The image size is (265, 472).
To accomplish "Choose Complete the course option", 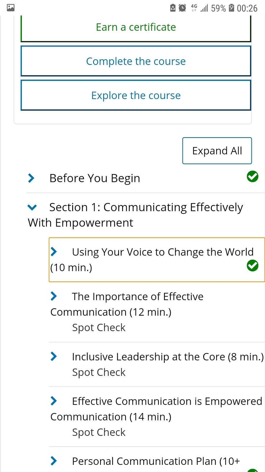I will point(136,61).
